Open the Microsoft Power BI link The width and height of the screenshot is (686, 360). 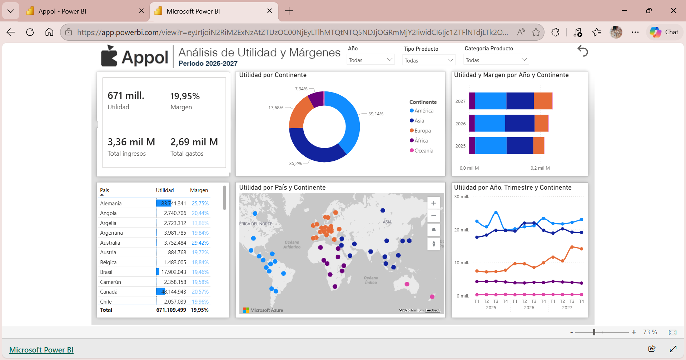41,350
